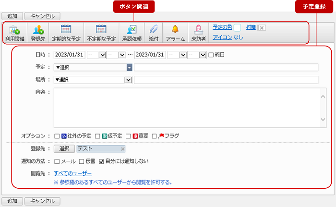Click the 場所 location text field
The image size is (336, 207).
[x=226, y=80]
